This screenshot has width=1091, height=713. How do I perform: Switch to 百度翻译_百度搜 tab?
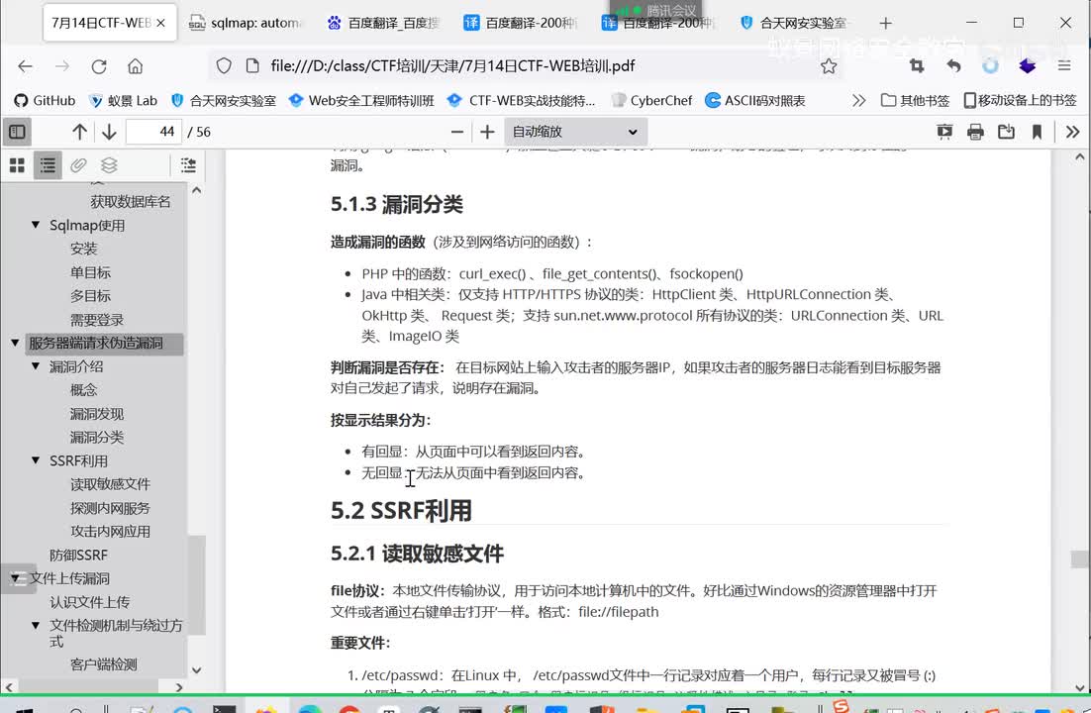[384, 23]
